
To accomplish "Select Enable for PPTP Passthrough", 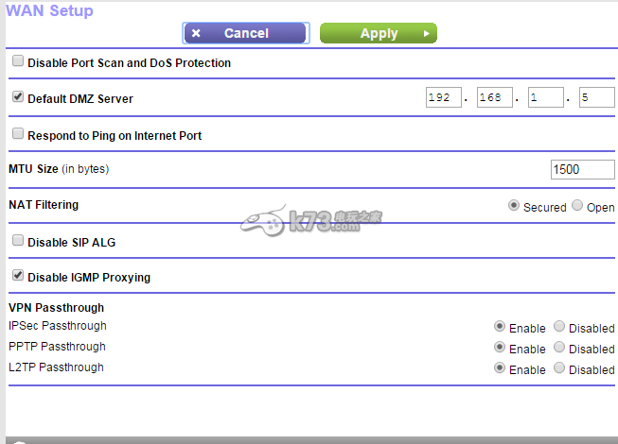I will click(500, 348).
